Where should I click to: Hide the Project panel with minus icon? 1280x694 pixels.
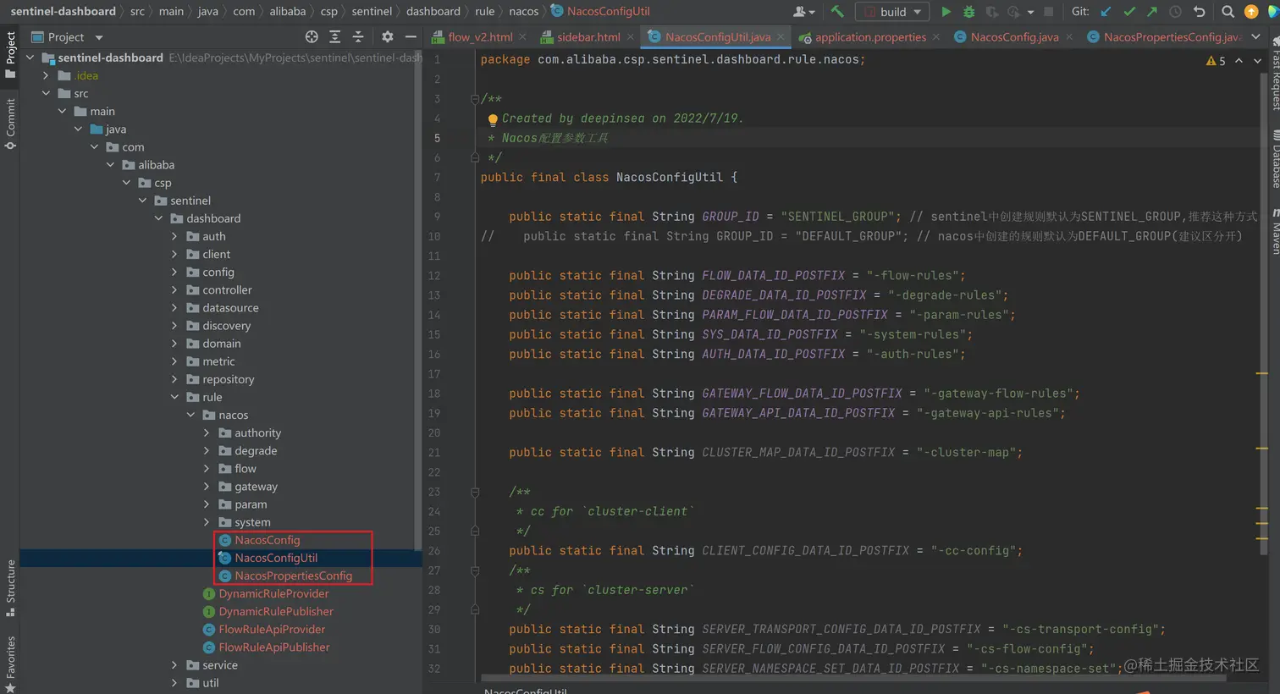[411, 36]
